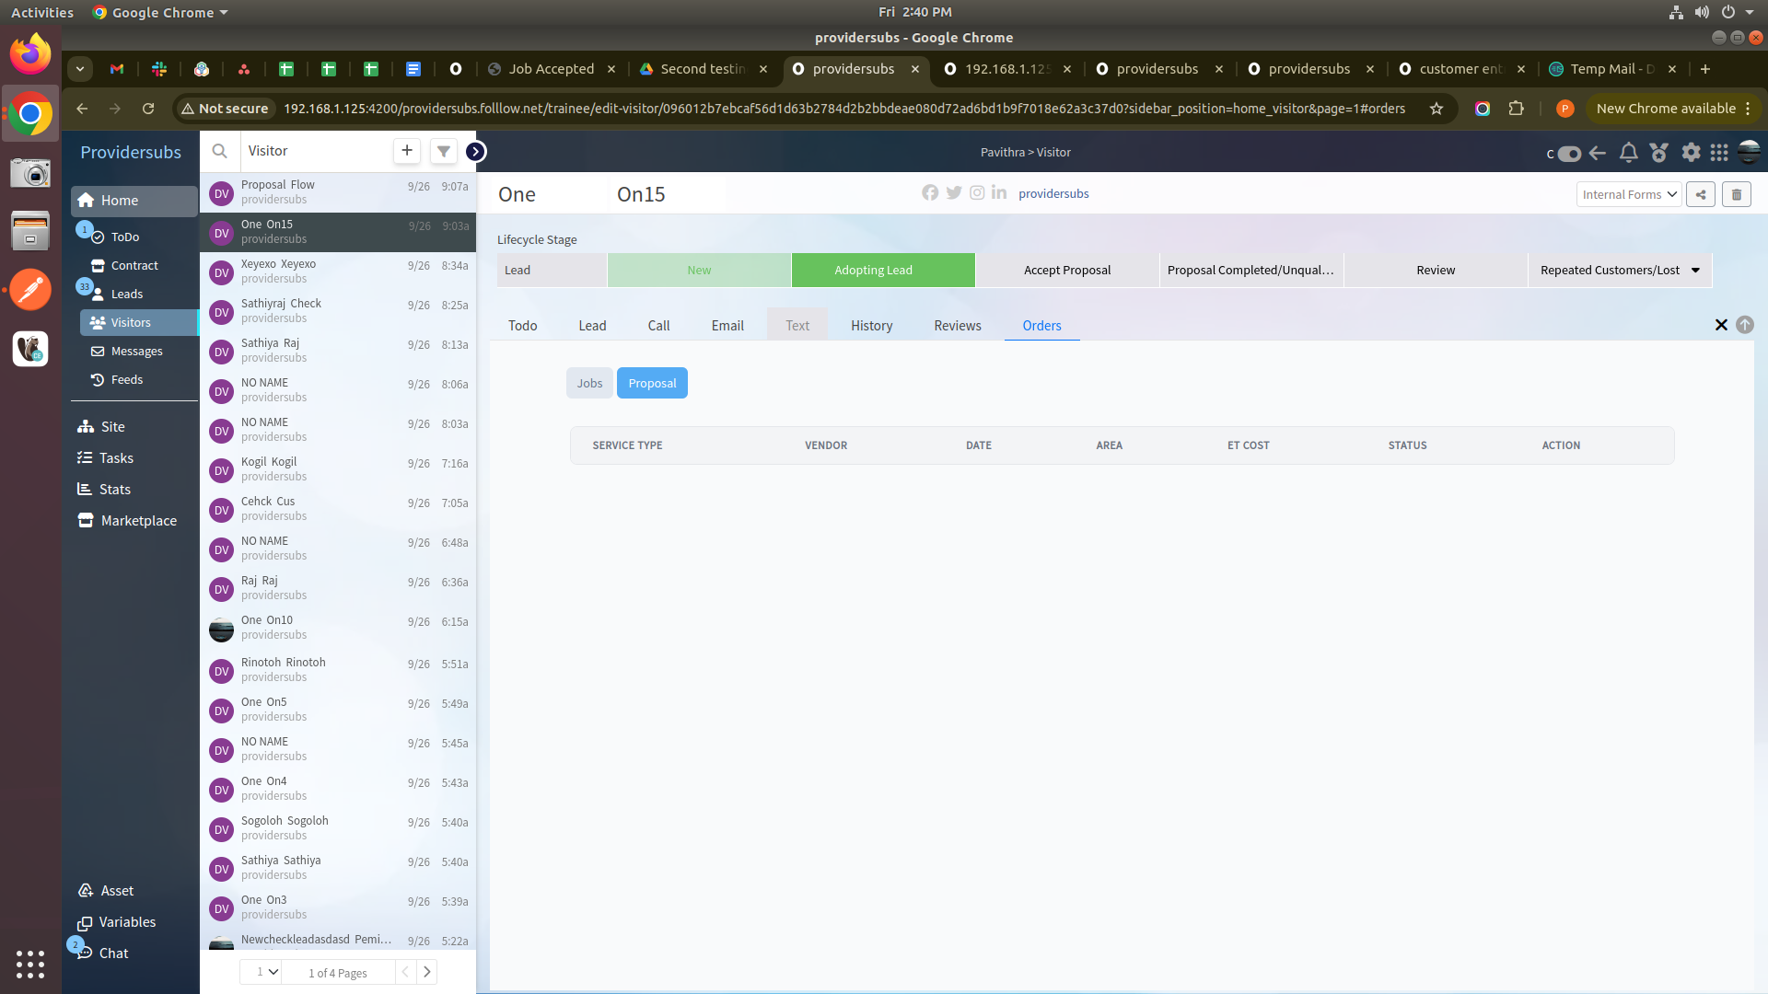Select the Jobs toggle button
1768x994 pixels.
(x=589, y=383)
